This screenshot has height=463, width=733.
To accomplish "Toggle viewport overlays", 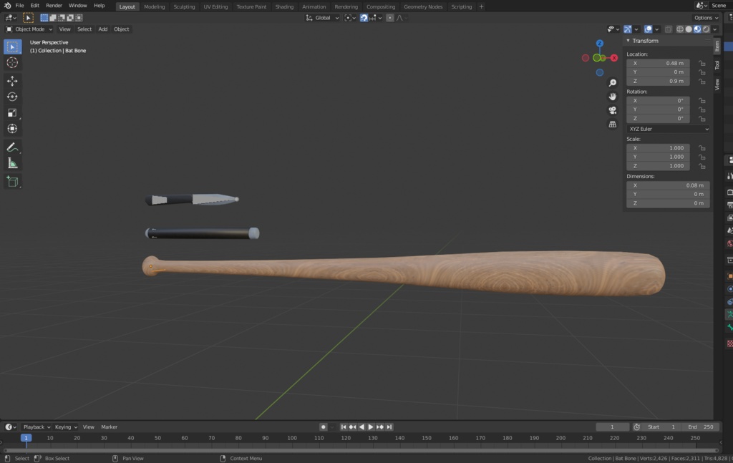I will pyautogui.click(x=648, y=29).
